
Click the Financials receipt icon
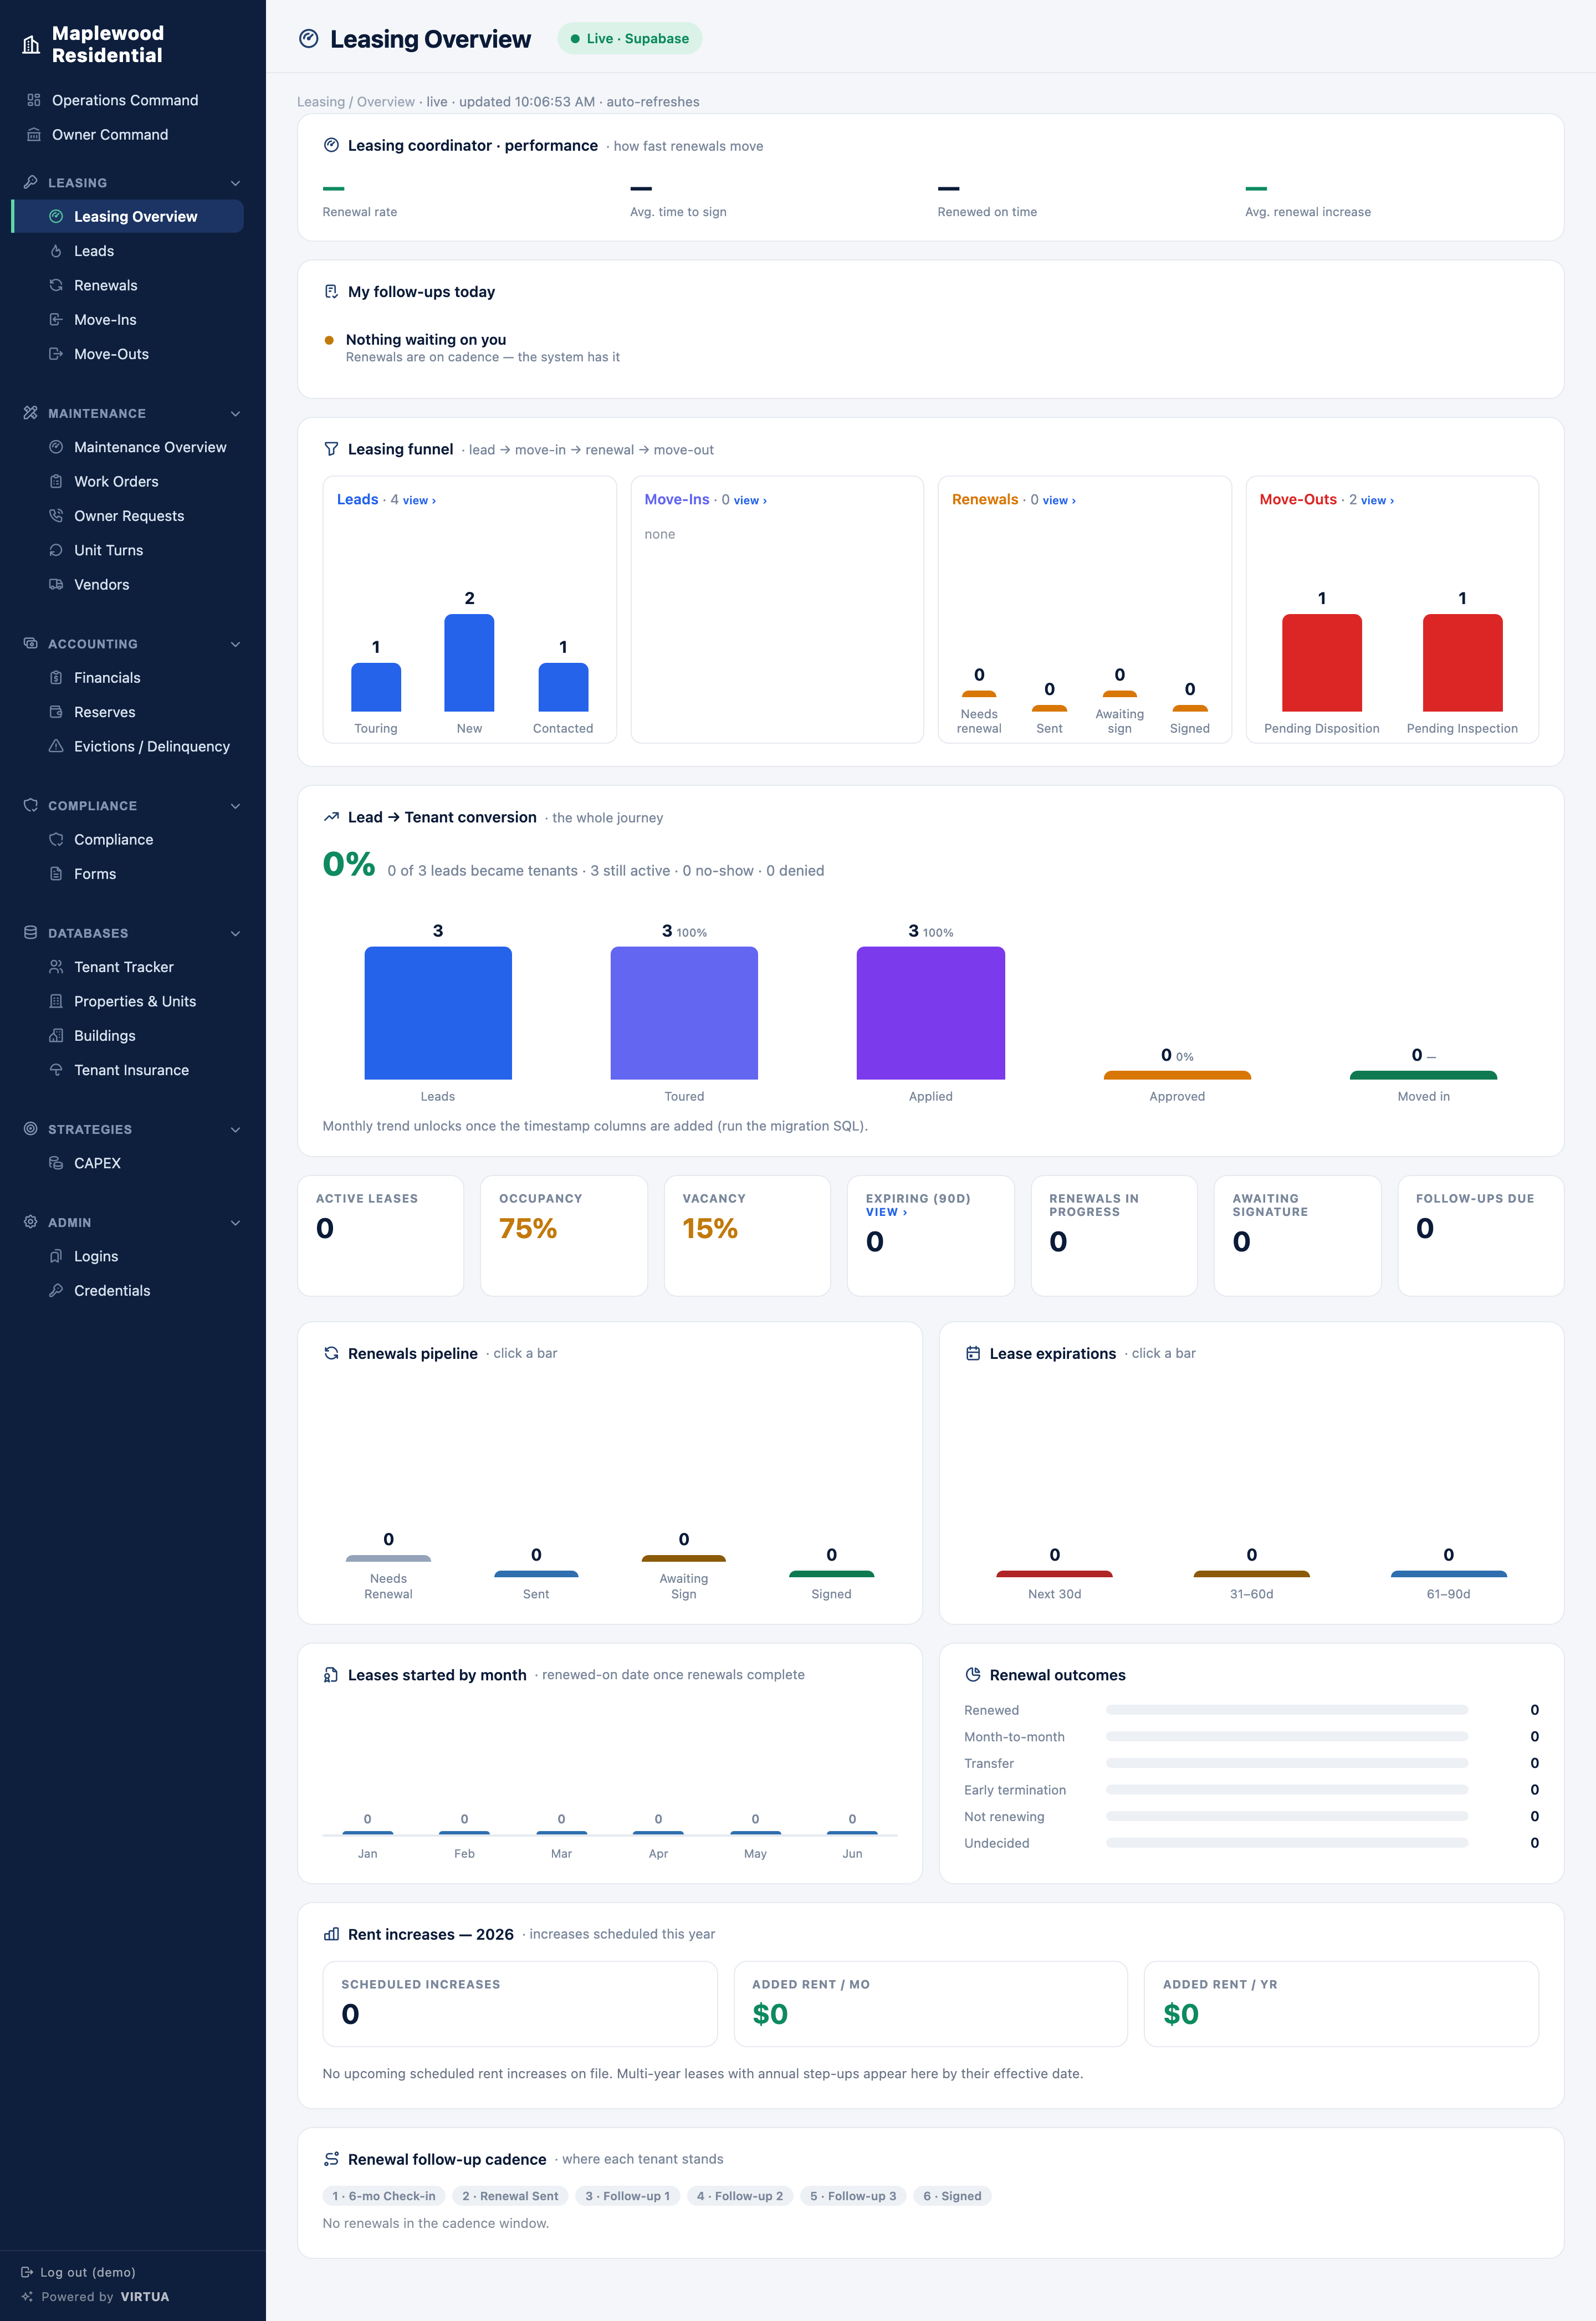[56, 678]
